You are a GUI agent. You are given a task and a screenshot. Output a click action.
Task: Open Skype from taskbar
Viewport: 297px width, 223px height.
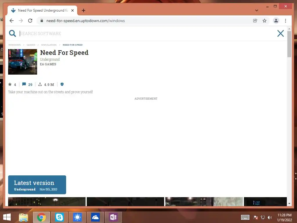[x=59, y=217]
